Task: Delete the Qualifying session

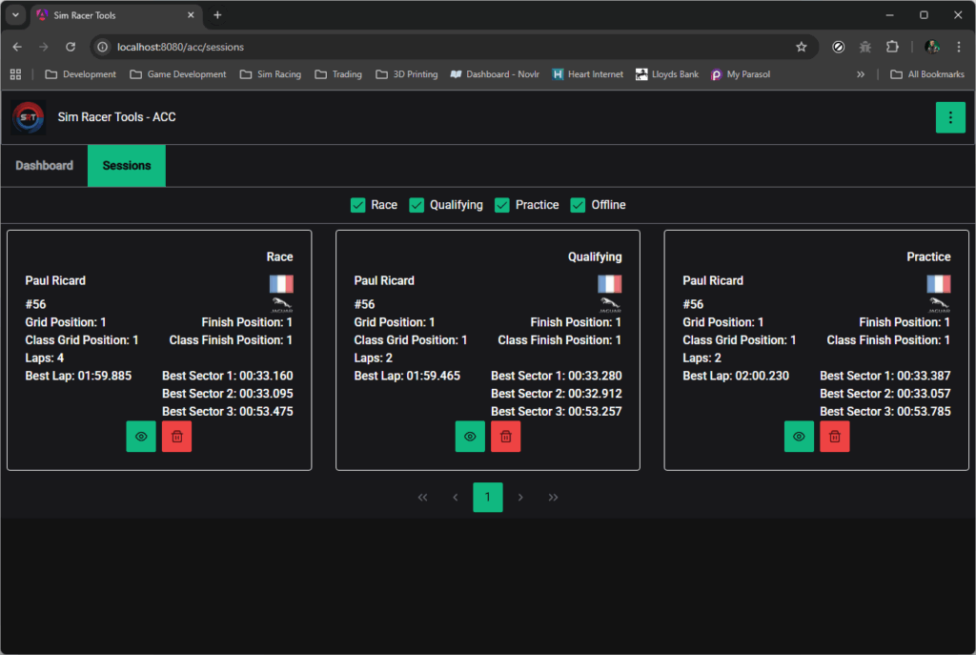Action: (x=505, y=437)
